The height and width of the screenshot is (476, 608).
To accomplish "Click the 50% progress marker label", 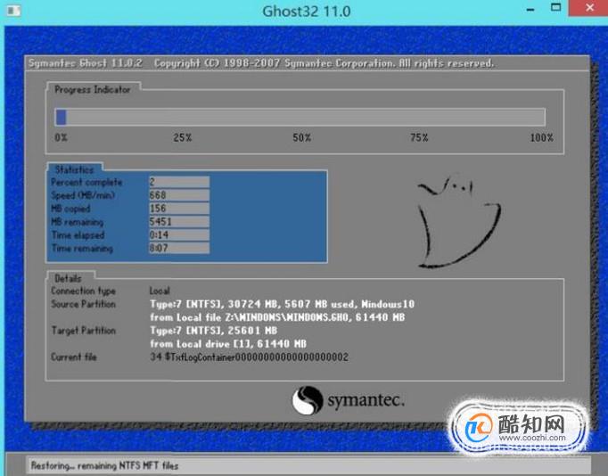I will [x=301, y=137].
